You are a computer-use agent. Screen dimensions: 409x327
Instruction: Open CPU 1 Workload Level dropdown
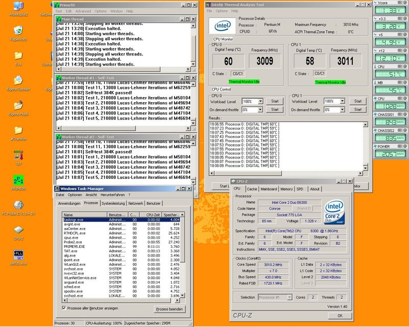(342, 101)
